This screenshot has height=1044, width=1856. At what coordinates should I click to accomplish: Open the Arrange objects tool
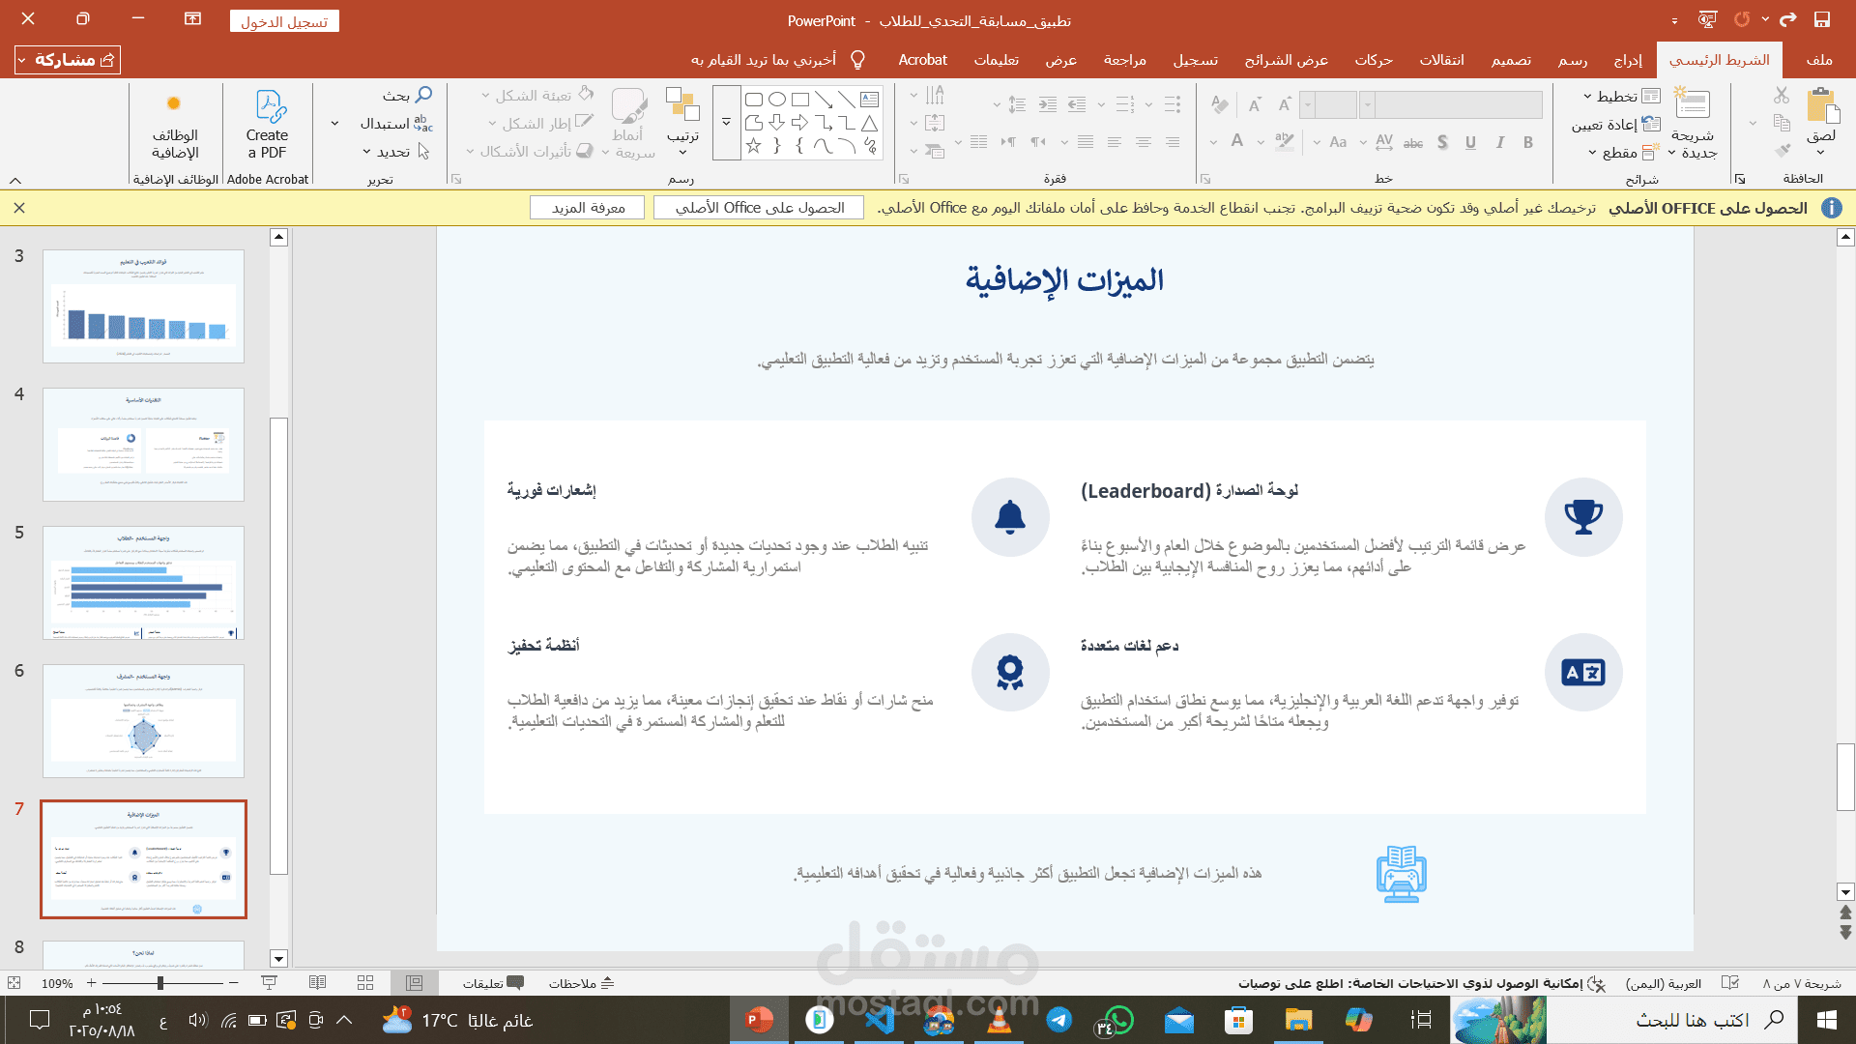click(x=682, y=121)
